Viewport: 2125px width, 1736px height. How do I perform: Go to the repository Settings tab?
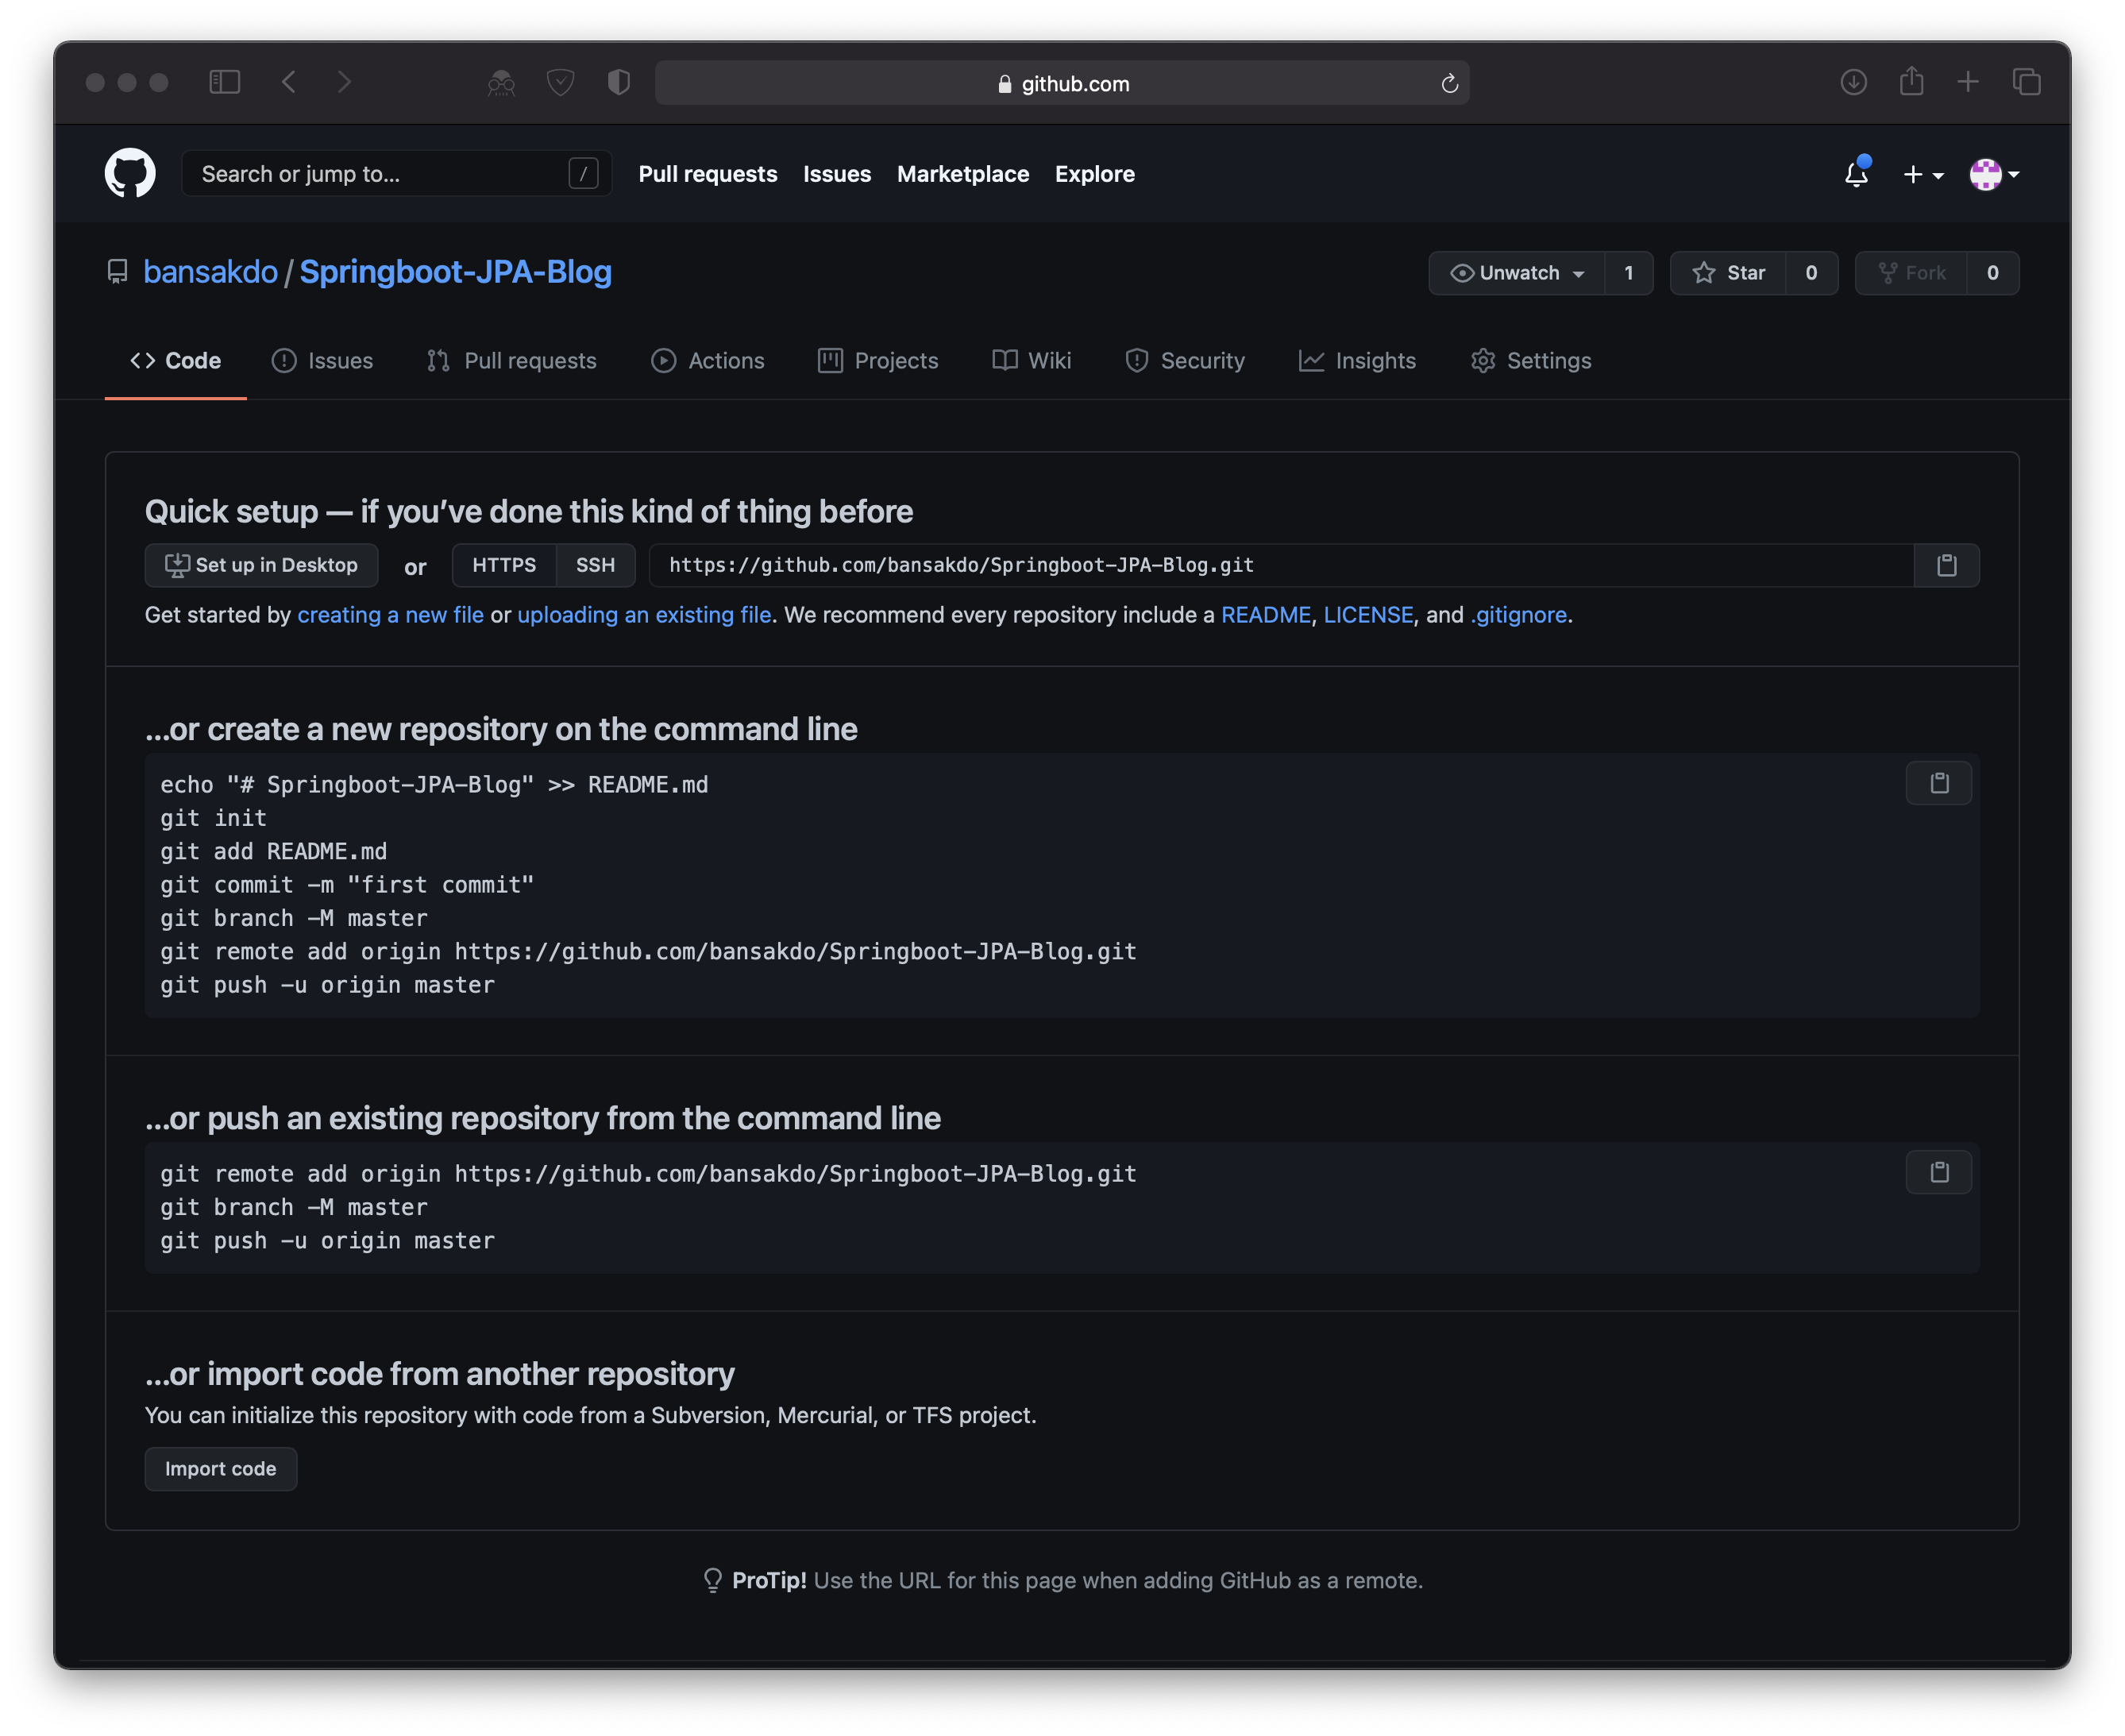tap(1530, 361)
